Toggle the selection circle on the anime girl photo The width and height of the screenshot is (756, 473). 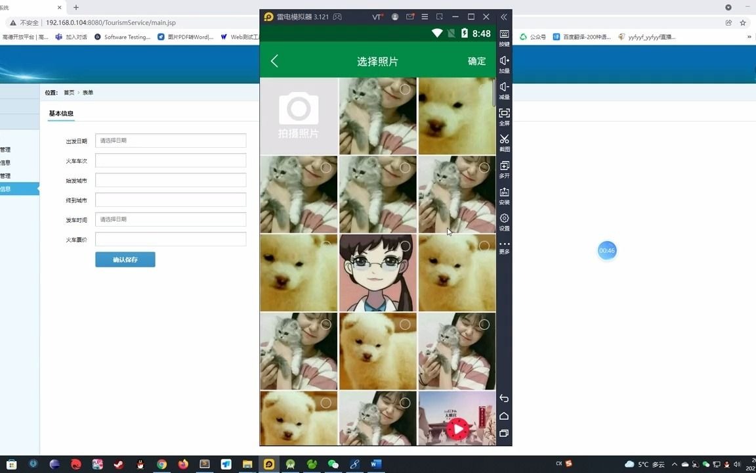(405, 246)
